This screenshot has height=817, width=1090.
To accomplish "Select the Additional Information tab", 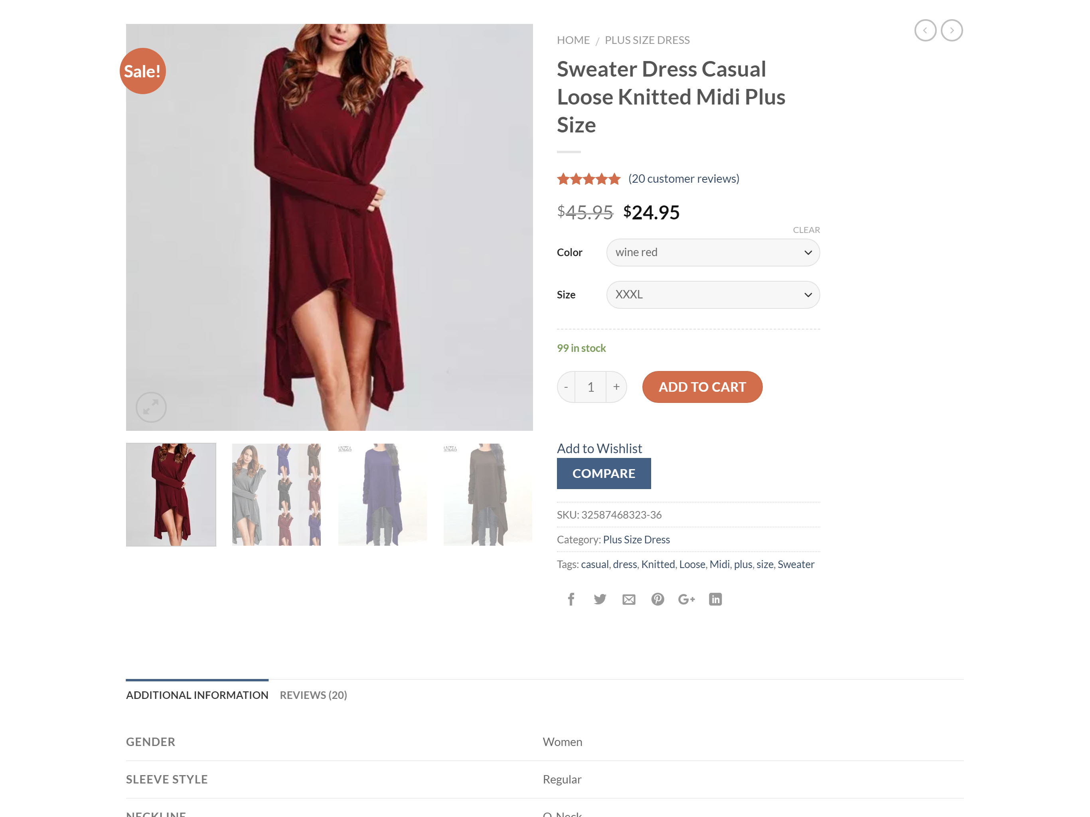I will pos(197,695).
